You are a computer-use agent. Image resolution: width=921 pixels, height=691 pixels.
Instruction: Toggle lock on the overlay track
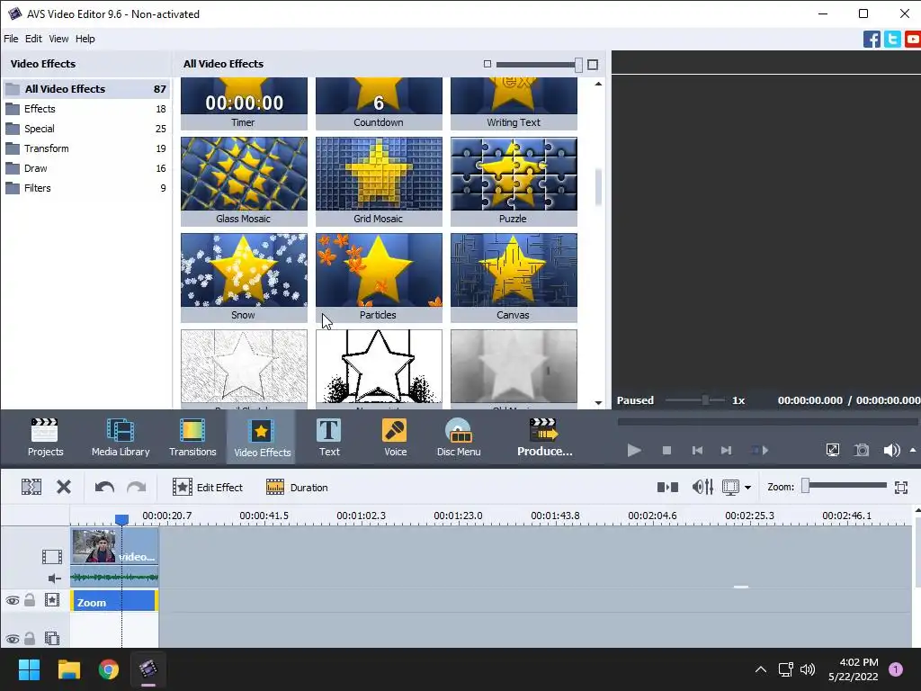coord(30,638)
